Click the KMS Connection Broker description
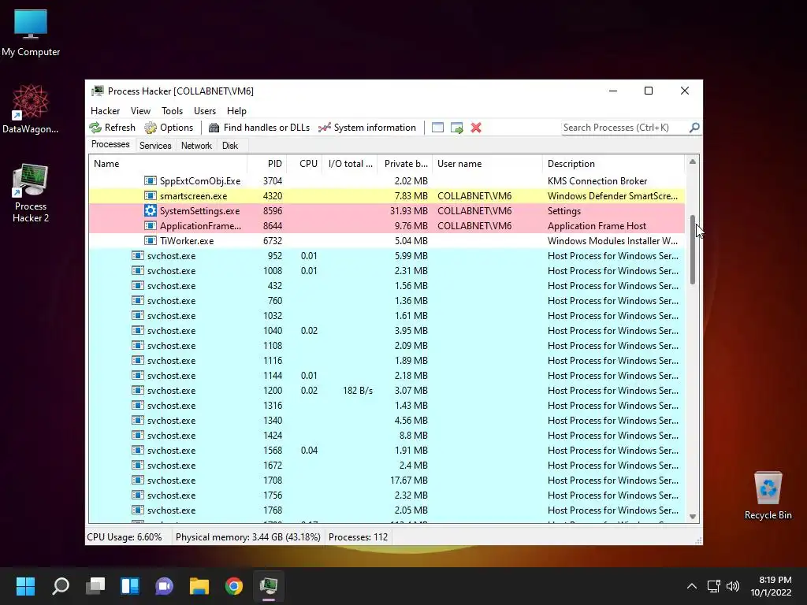Screen dimensions: 807x605 (x=597, y=181)
